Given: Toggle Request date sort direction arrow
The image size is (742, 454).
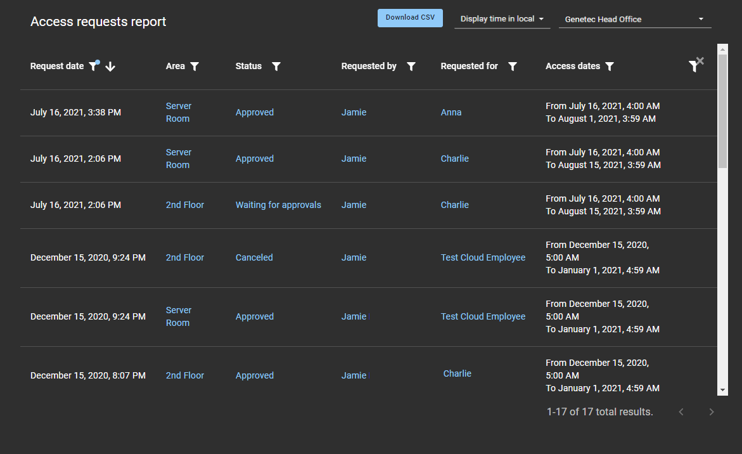Looking at the screenshot, I should coord(110,67).
